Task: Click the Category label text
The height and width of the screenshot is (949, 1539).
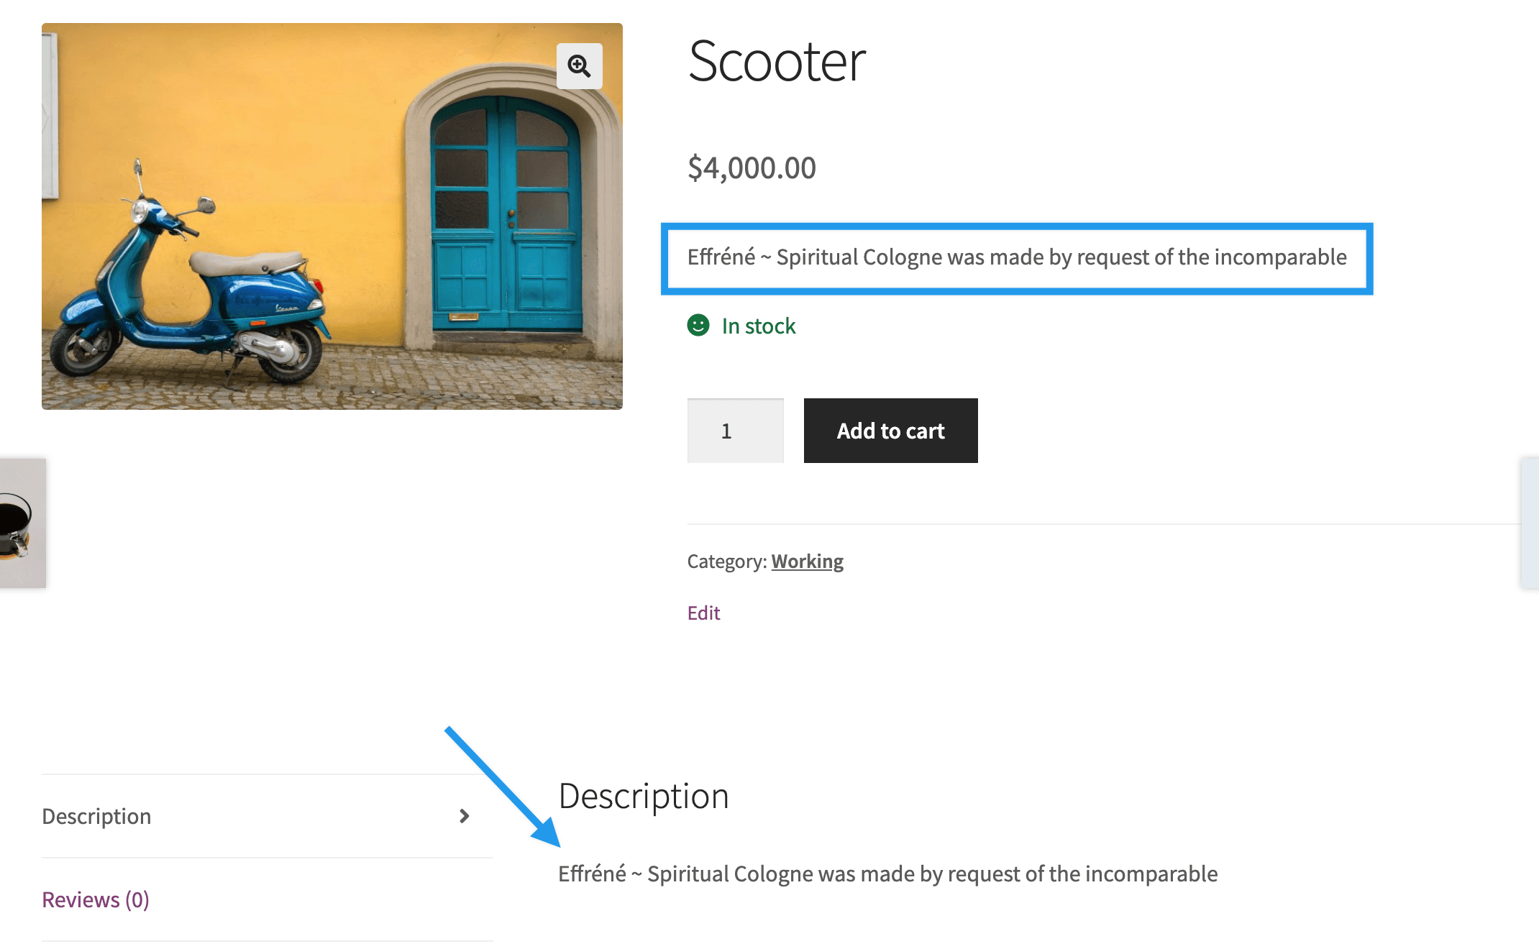Action: (x=726, y=561)
